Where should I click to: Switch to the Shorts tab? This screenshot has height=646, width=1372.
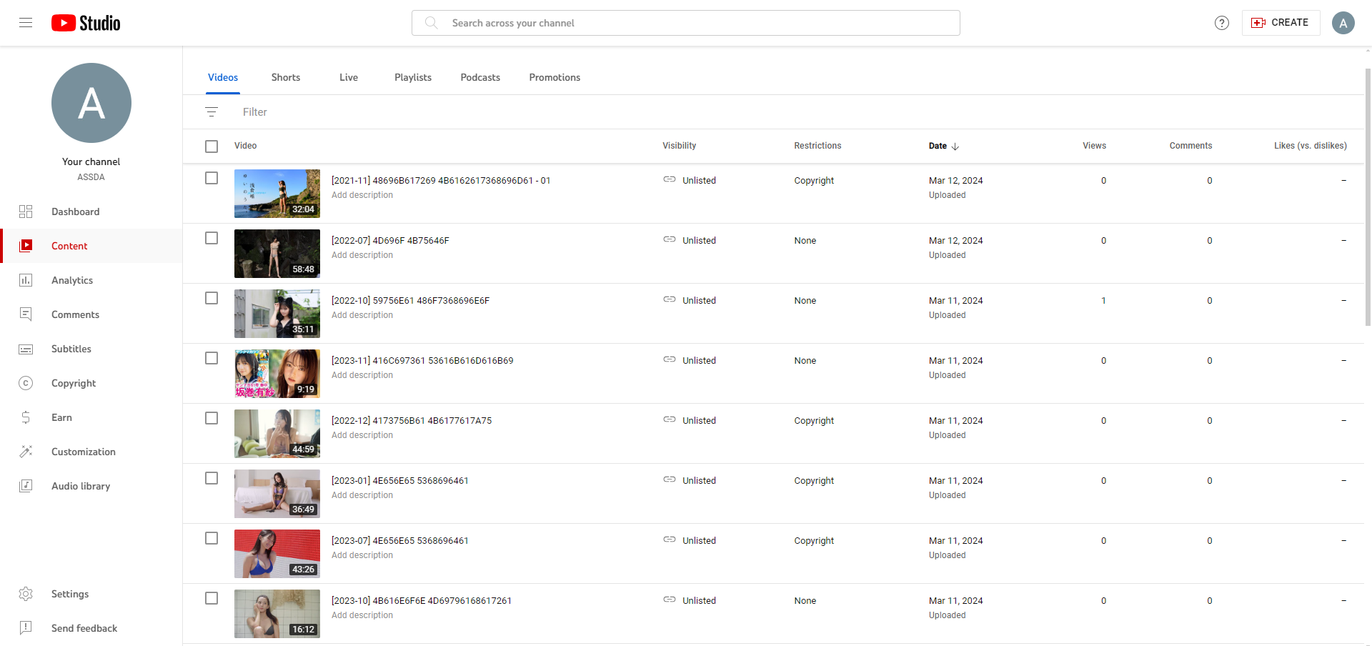click(286, 77)
